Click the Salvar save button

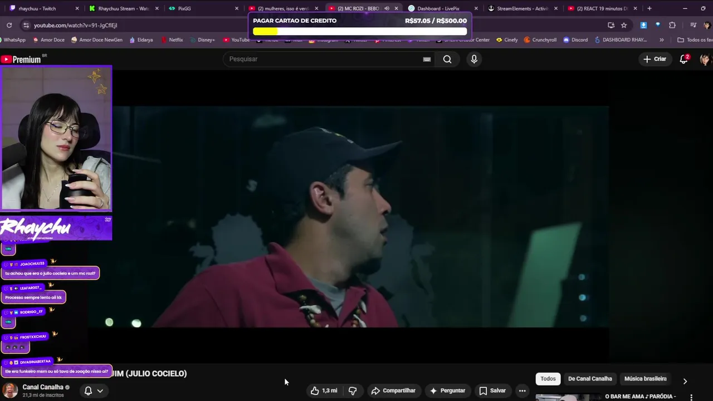(x=492, y=391)
